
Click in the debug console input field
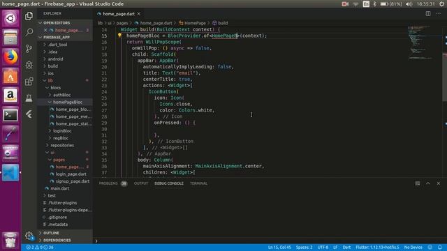[270, 241]
